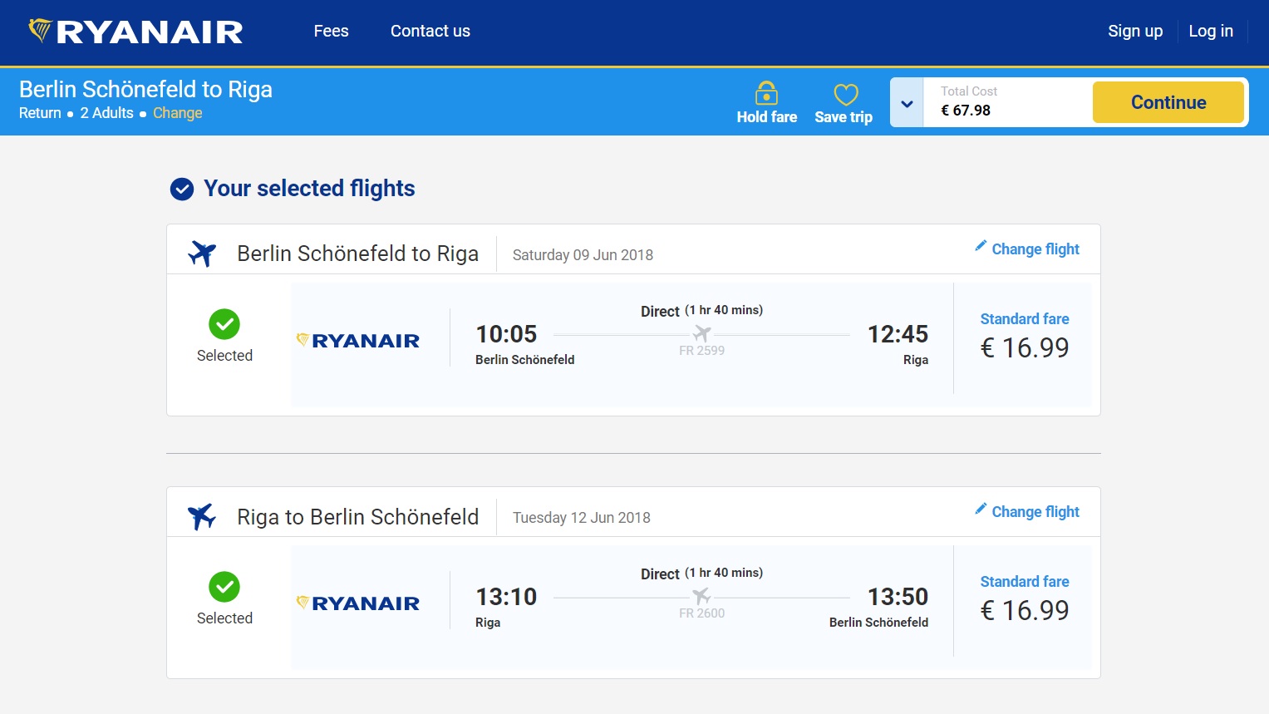Click the 13:50 arrival time
1269x714 pixels.
tap(898, 597)
